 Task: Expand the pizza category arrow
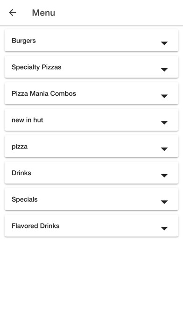pos(164,149)
